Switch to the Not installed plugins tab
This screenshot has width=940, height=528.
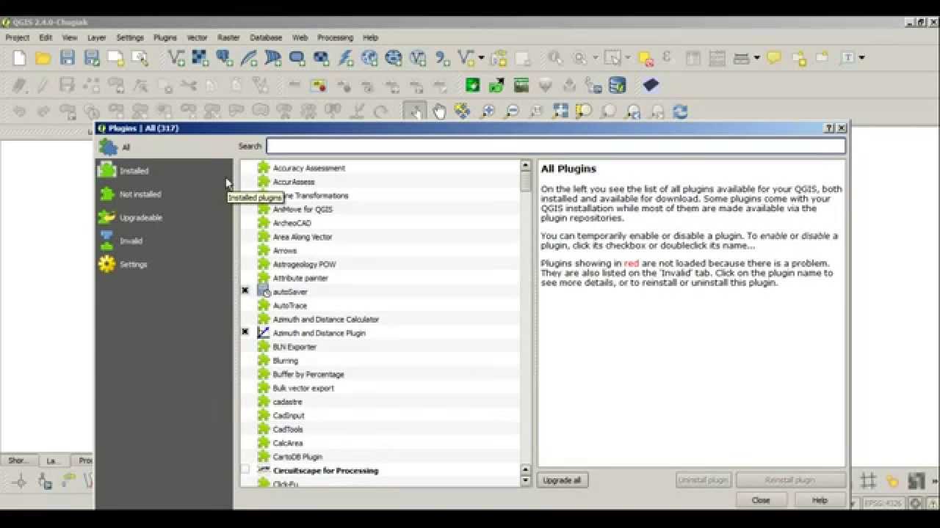[x=164, y=194]
